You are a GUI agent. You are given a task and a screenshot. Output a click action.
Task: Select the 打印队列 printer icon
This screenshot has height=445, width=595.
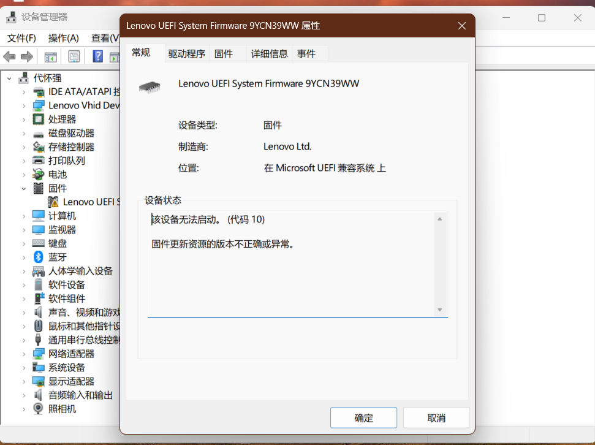(x=39, y=161)
